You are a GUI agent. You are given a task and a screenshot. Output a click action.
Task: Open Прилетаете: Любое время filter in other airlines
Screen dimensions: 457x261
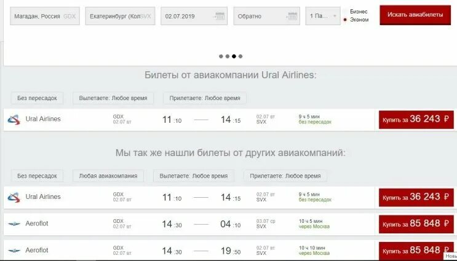pos(285,176)
